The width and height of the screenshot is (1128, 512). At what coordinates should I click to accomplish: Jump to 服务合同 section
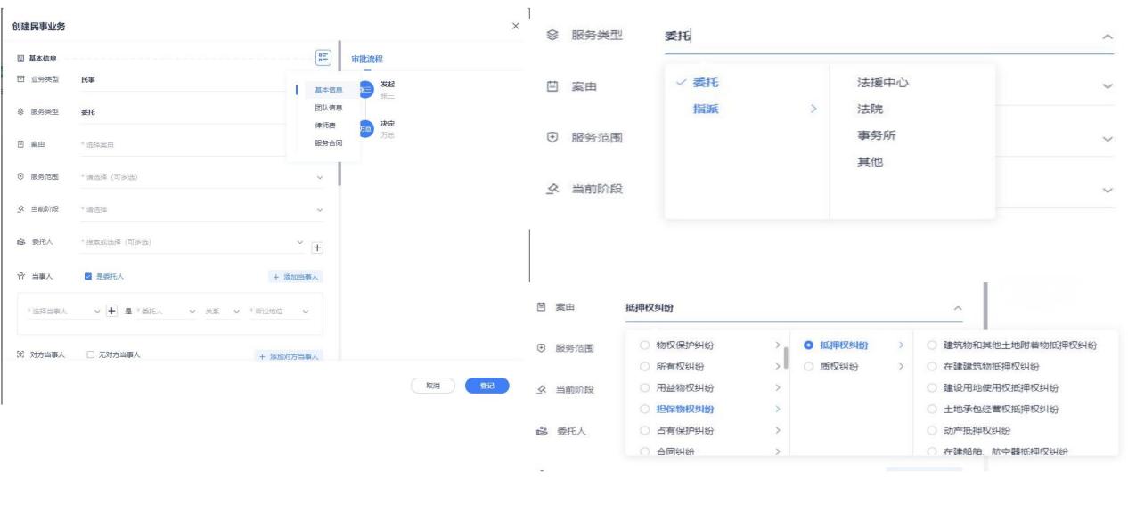pos(328,143)
